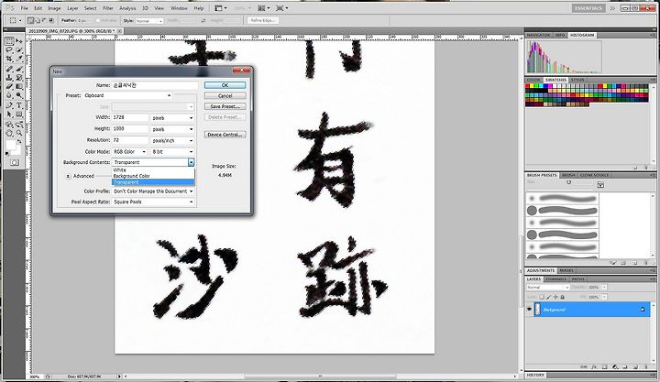This screenshot has width=660, height=382.
Task: Swap foreground and background colors
Action: (19, 142)
